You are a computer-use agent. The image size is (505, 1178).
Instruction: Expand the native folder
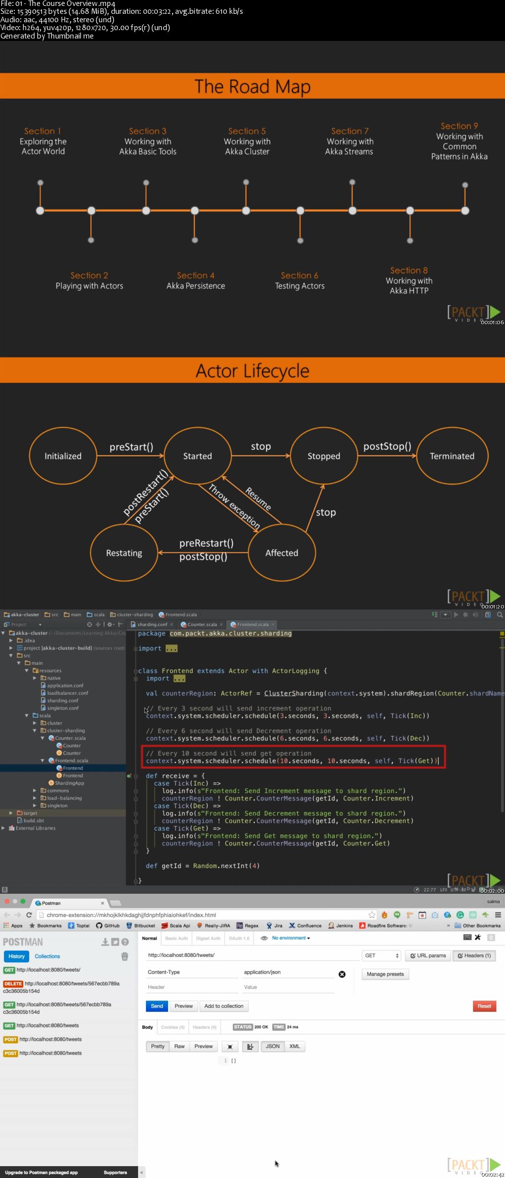[x=35, y=678]
